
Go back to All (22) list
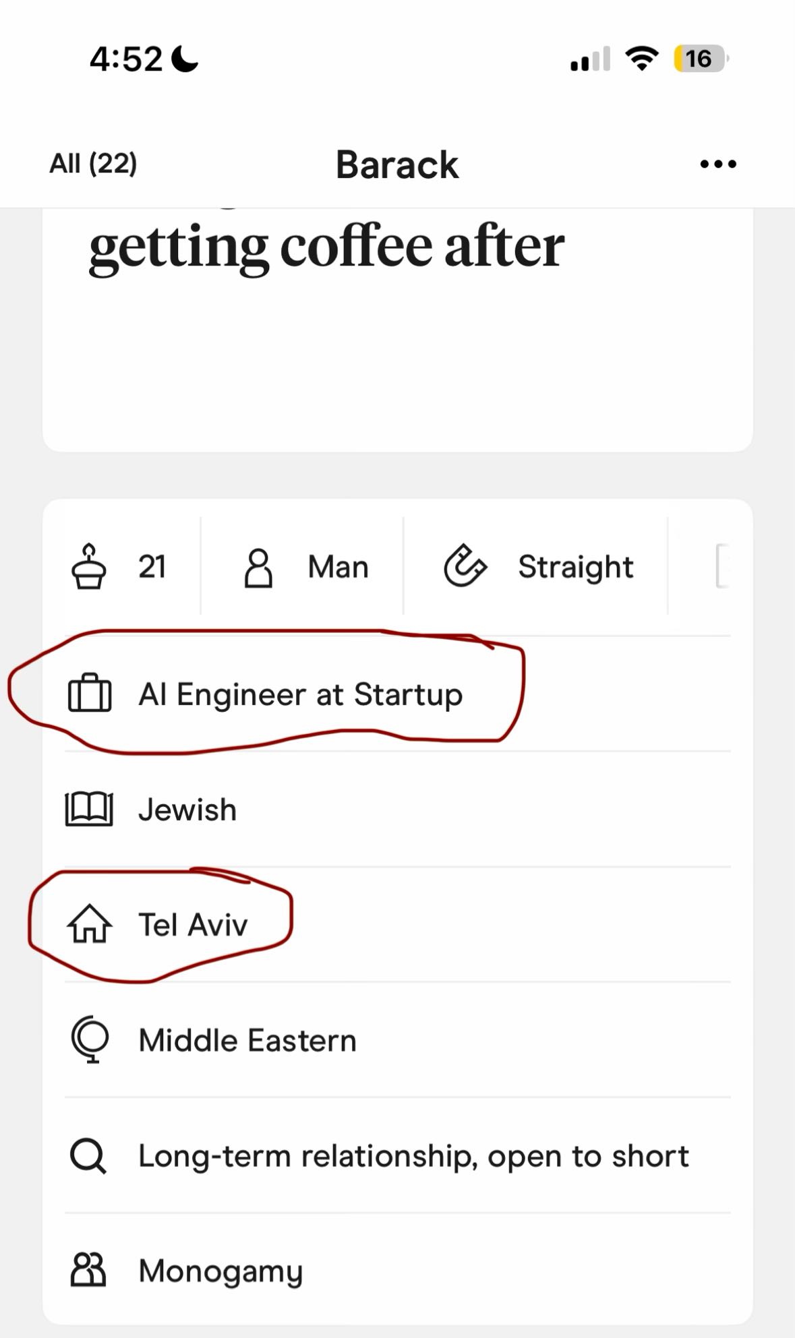click(x=93, y=163)
